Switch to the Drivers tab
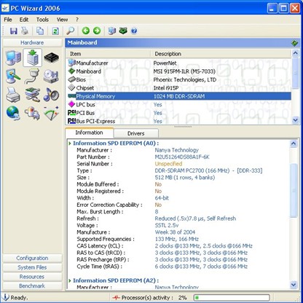303x303 pixels. tap(136, 133)
